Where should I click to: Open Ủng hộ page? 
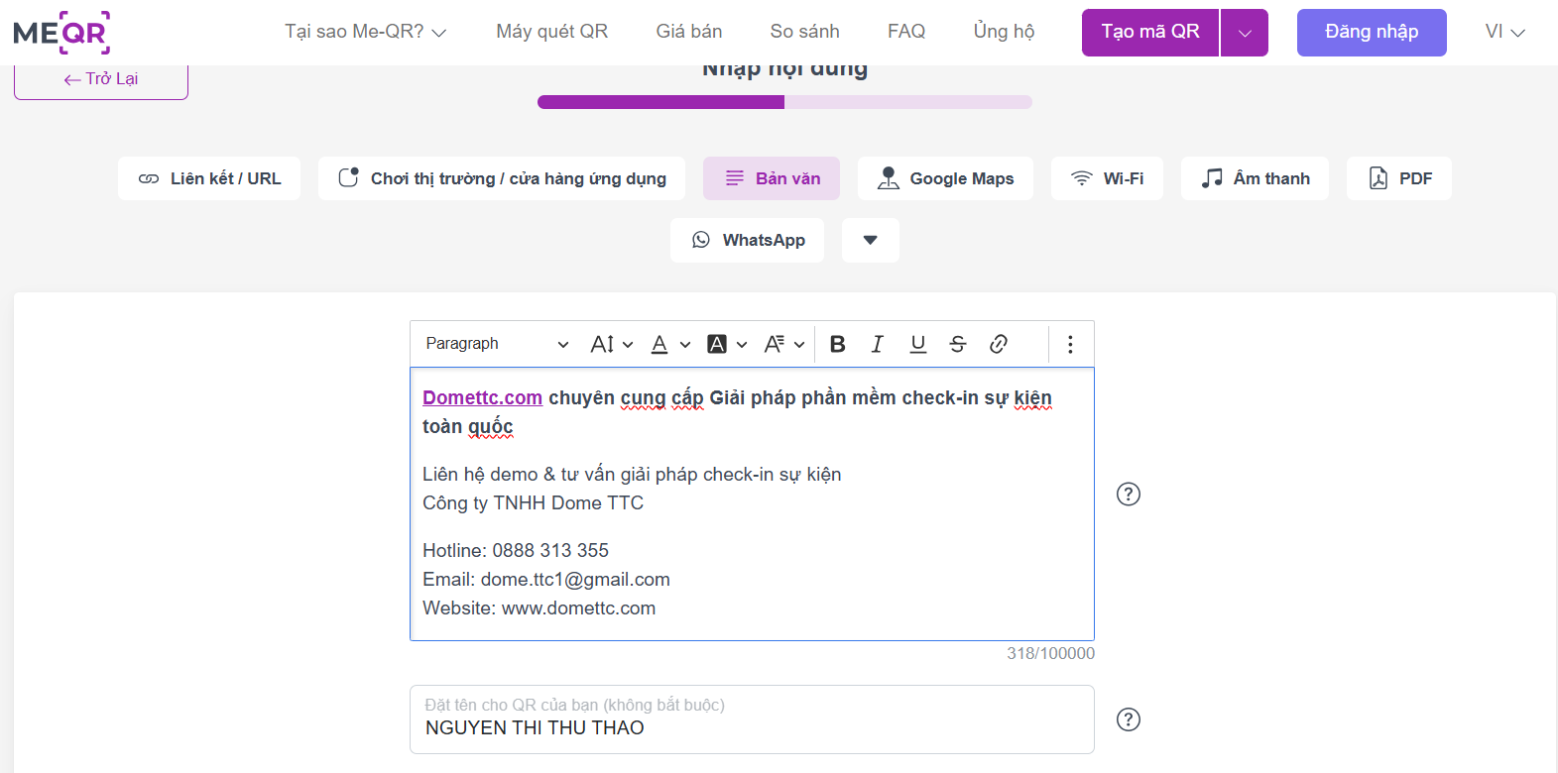click(1004, 32)
